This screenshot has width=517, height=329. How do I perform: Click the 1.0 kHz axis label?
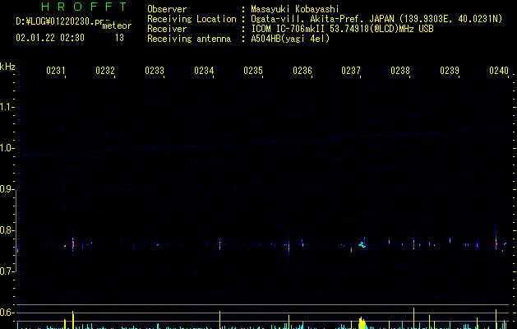(x=7, y=148)
